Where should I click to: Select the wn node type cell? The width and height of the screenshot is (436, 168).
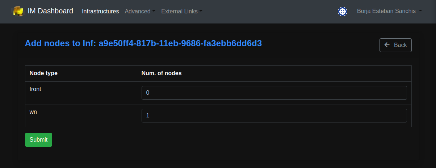pos(81,116)
